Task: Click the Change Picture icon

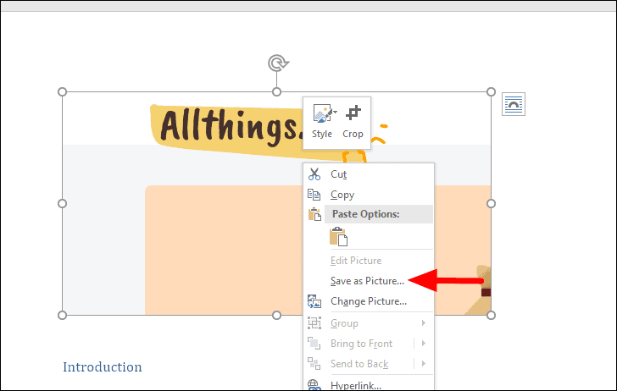Action: click(314, 301)
